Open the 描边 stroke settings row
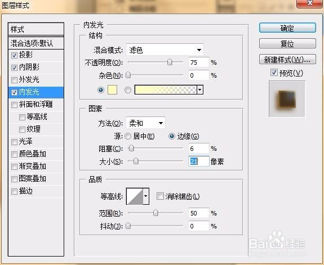 pos(36,191)
